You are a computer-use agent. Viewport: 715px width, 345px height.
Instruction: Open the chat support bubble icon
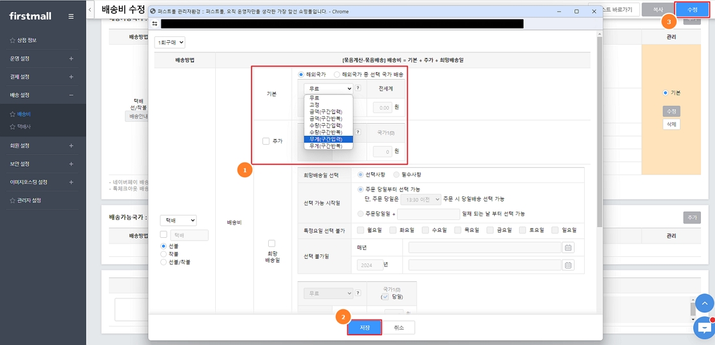[704, 327]
